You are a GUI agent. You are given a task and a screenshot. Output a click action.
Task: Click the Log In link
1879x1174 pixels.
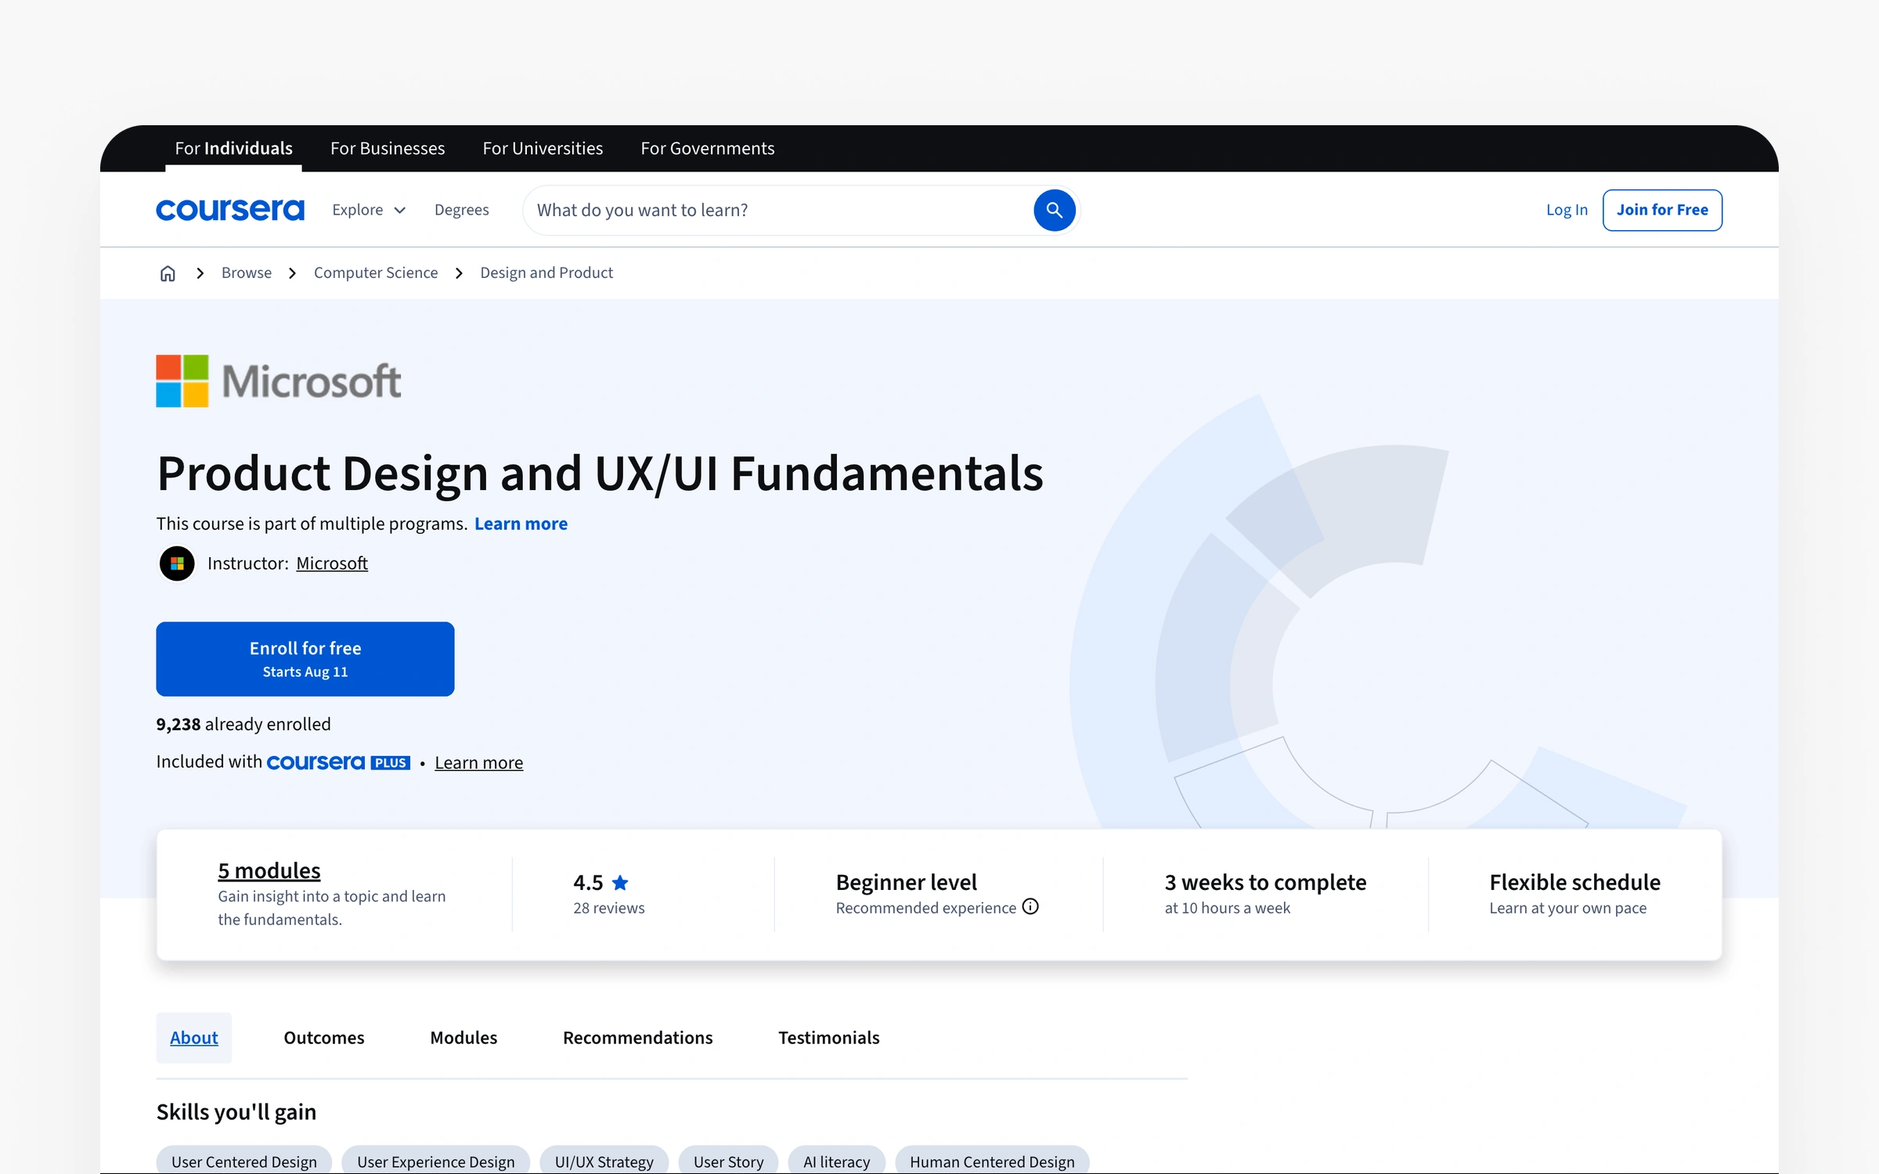(x=1567, y=210)
